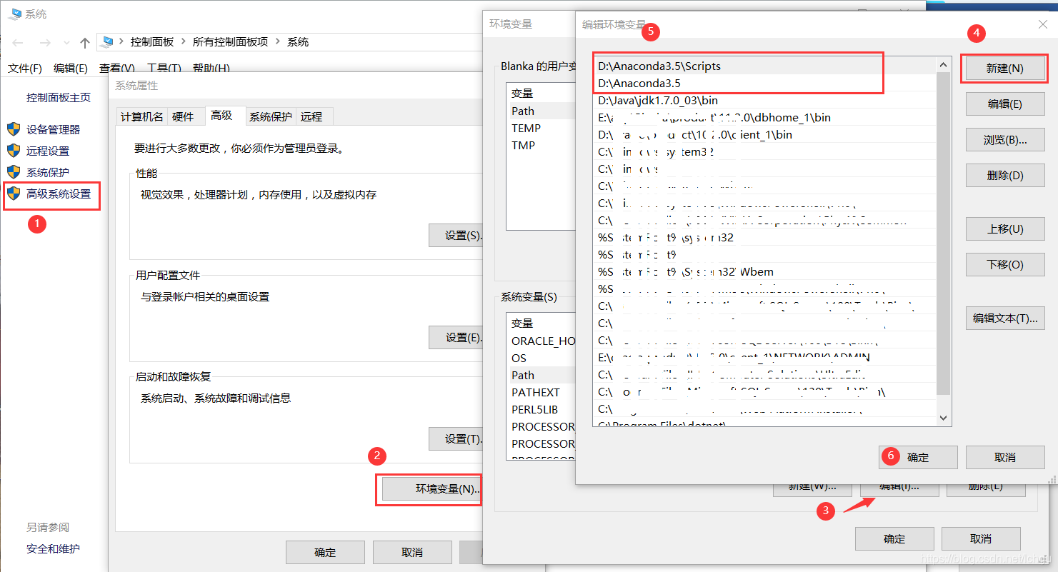Viewport: 1058px width, 572px height.
Task: Click the Device Manager shield icon
Action: [14, 129]
